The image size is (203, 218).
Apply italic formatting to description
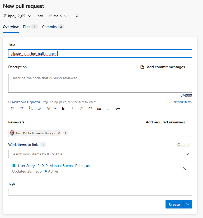[72, 108]
